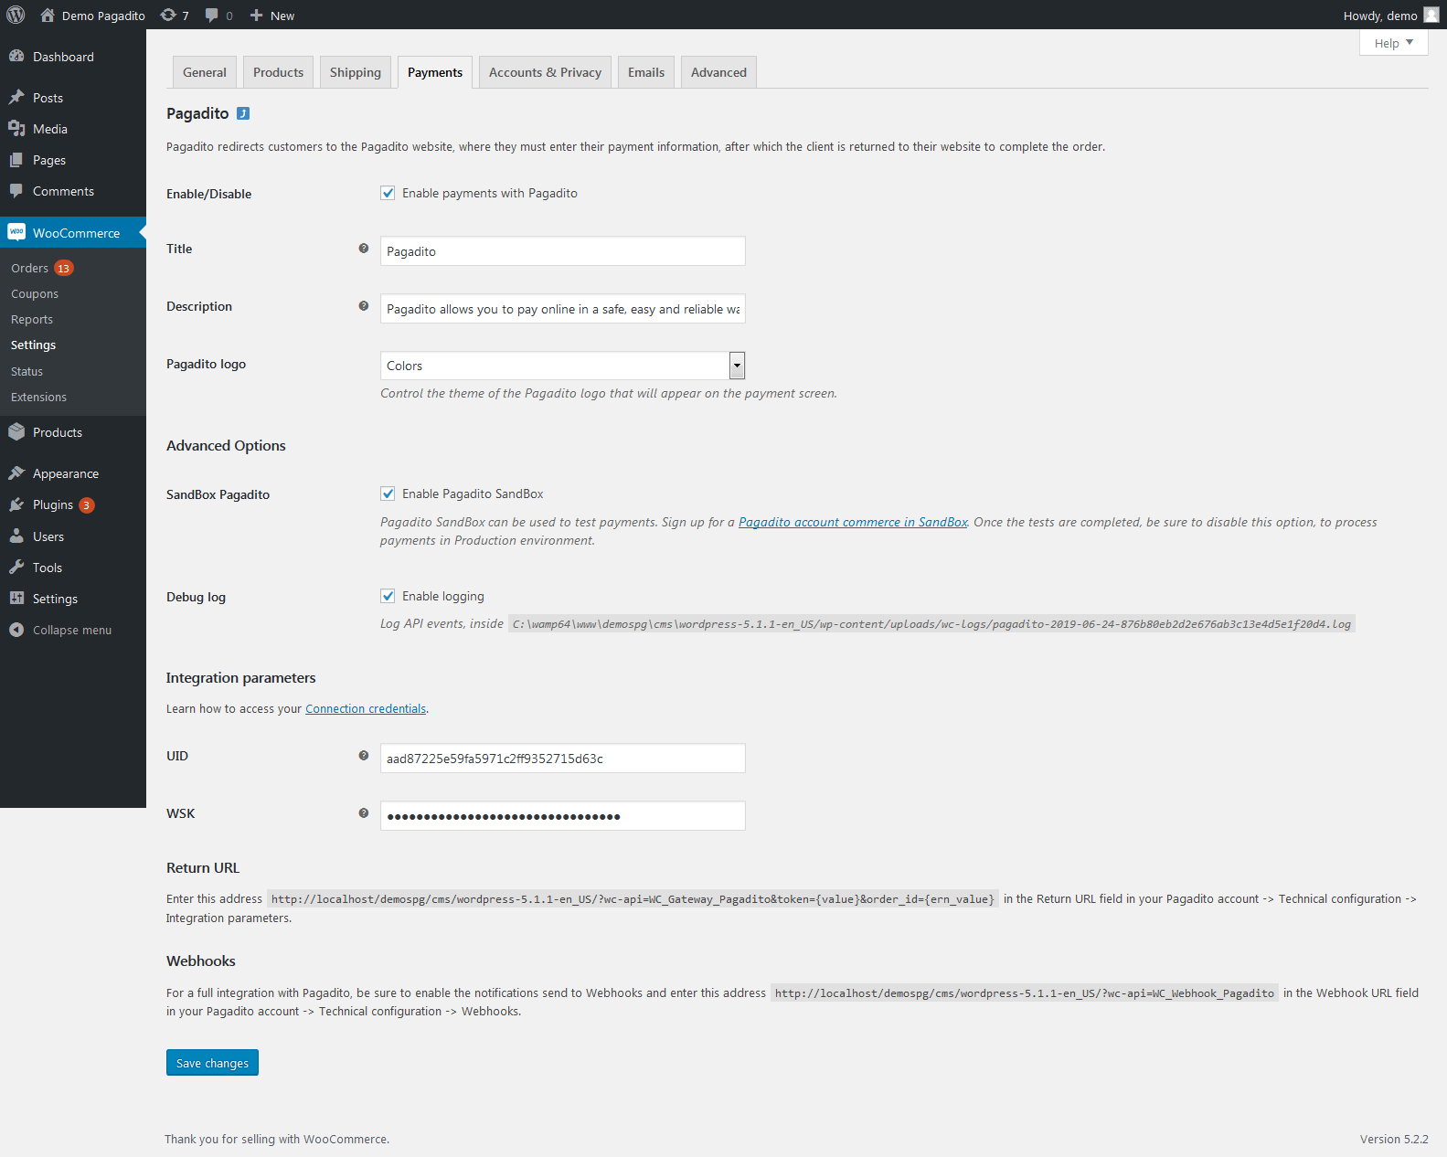The width and height of the screenshot is (1447, 1157).
Task: Click the help tooltip icon next to UID
Action: click(x=364, y=756)
